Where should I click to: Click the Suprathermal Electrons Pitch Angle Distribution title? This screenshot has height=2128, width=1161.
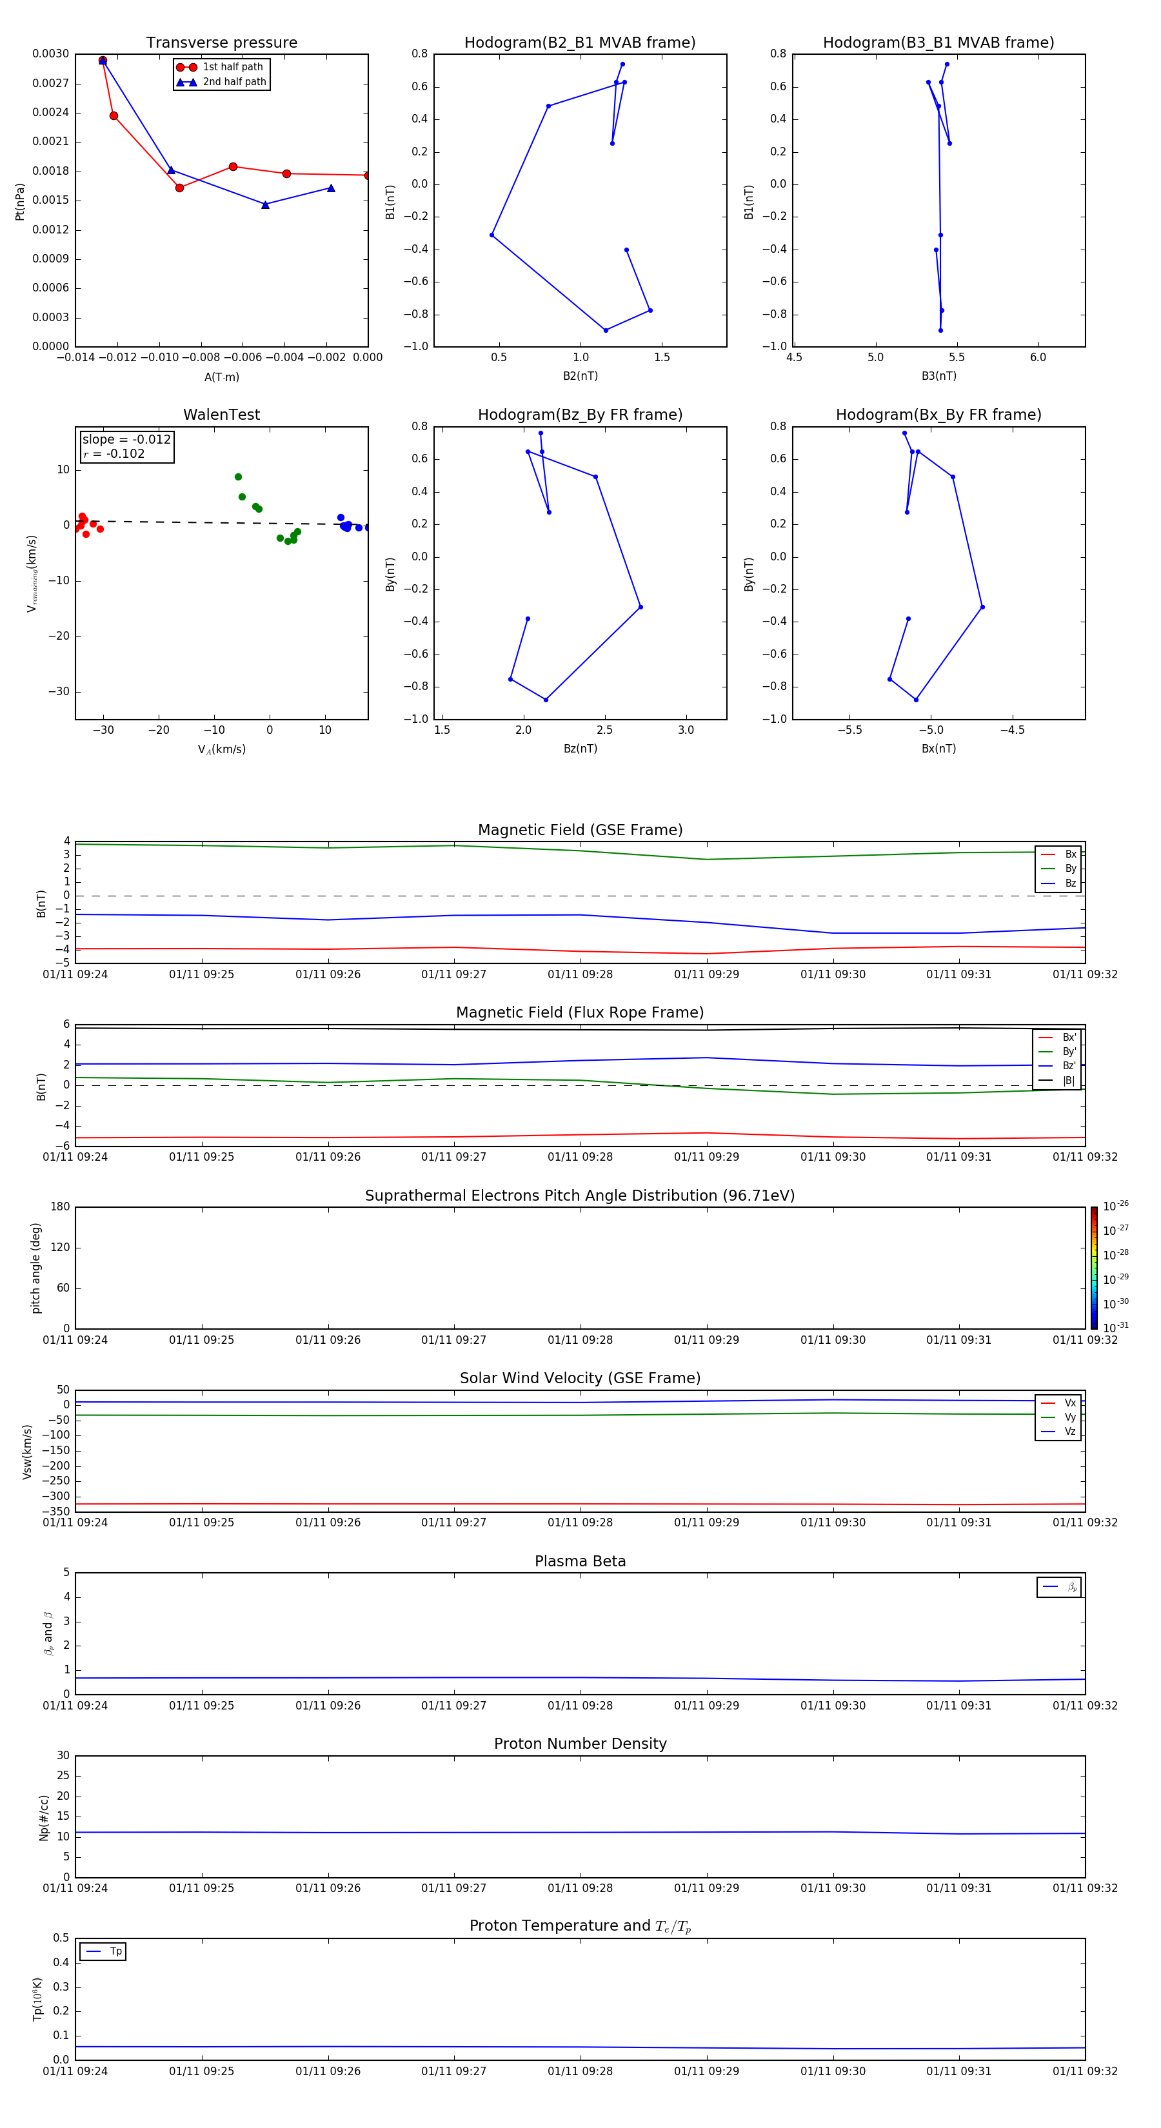pyautogui.click(x=580, y=1196)
